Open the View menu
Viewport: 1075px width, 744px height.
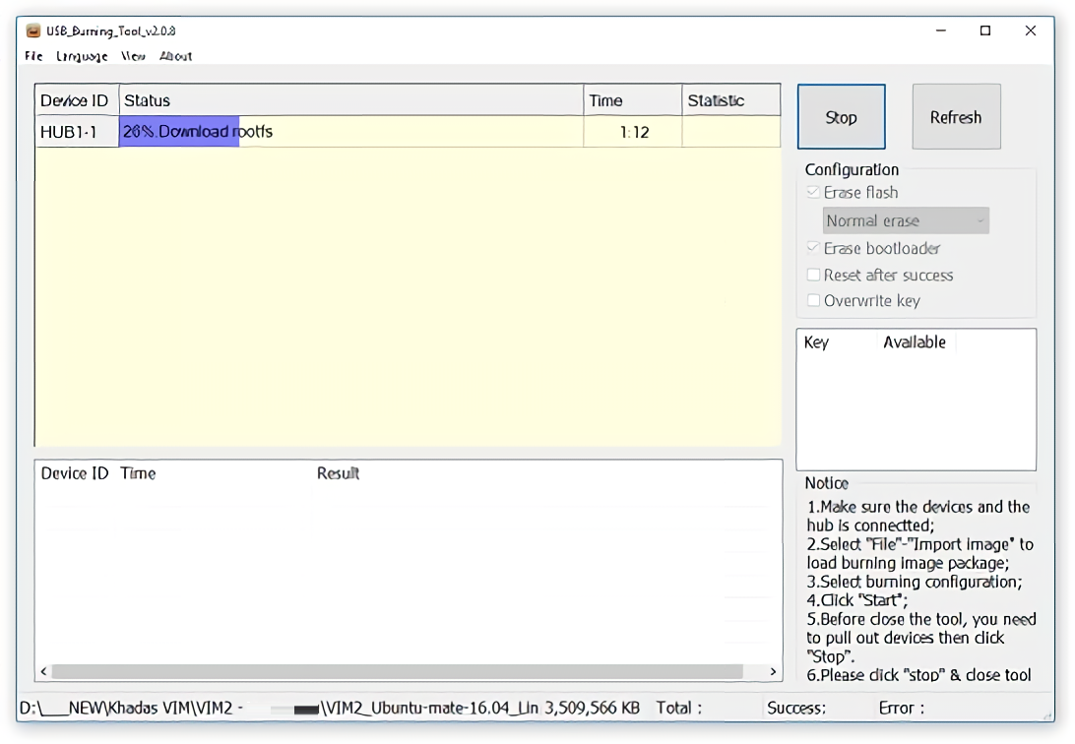point(134,56)
